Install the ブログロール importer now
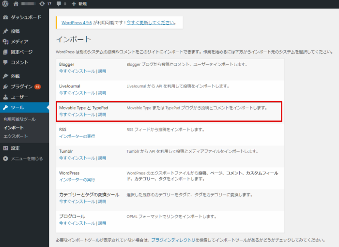Viewport: 339px width, 247px height. click(77, 223)
